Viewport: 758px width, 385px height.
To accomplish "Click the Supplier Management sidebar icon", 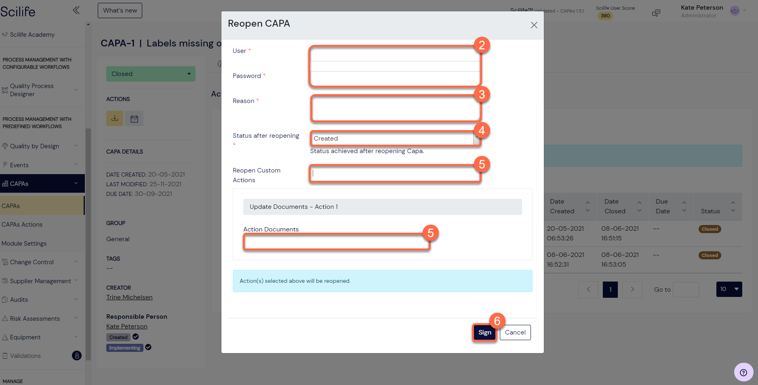I will click(x=5, y=281).
